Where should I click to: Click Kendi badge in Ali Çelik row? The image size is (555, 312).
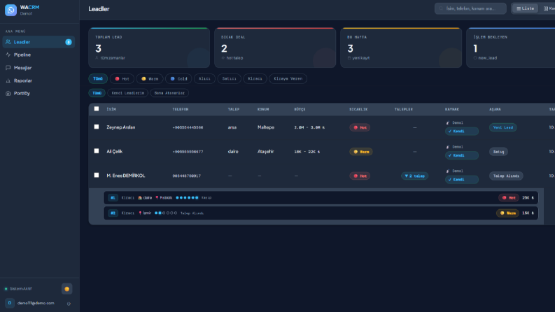click(461, 155)
